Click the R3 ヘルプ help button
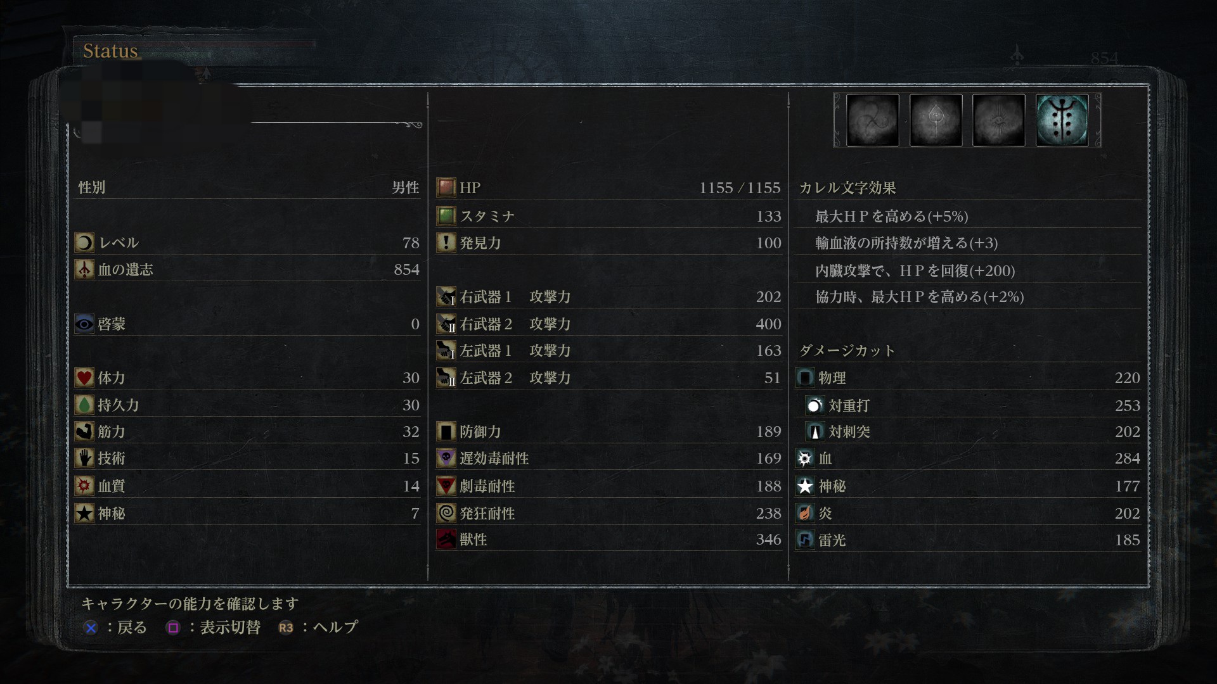Image resolution: width=1217 pixels, height=684 pixels. tap(318, 627)
